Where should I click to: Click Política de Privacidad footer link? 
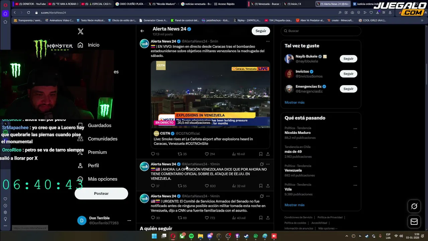330,218
